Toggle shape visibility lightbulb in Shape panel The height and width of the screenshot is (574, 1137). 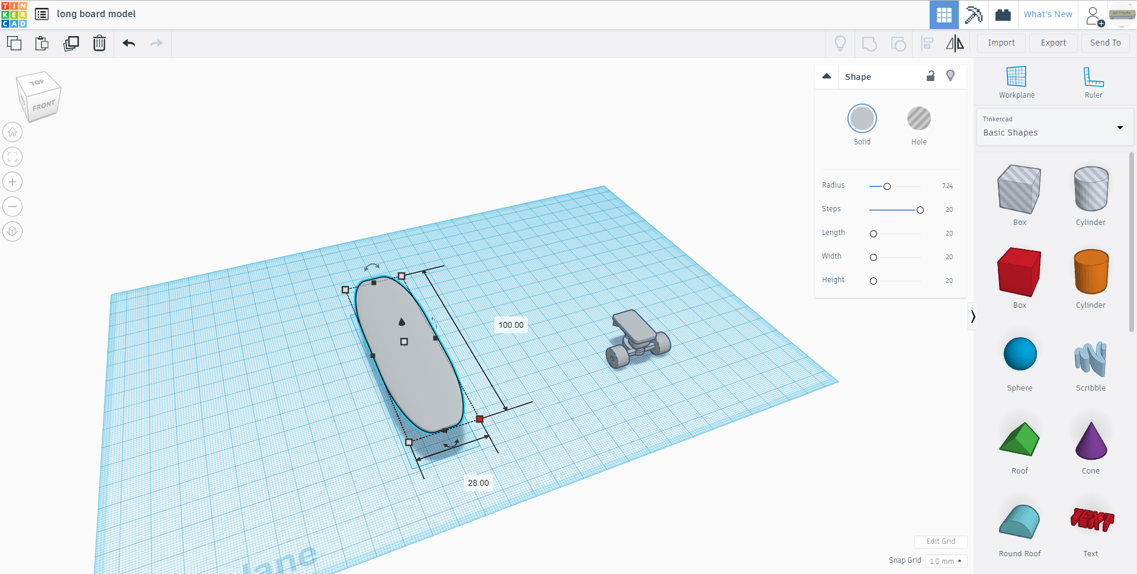950,76
